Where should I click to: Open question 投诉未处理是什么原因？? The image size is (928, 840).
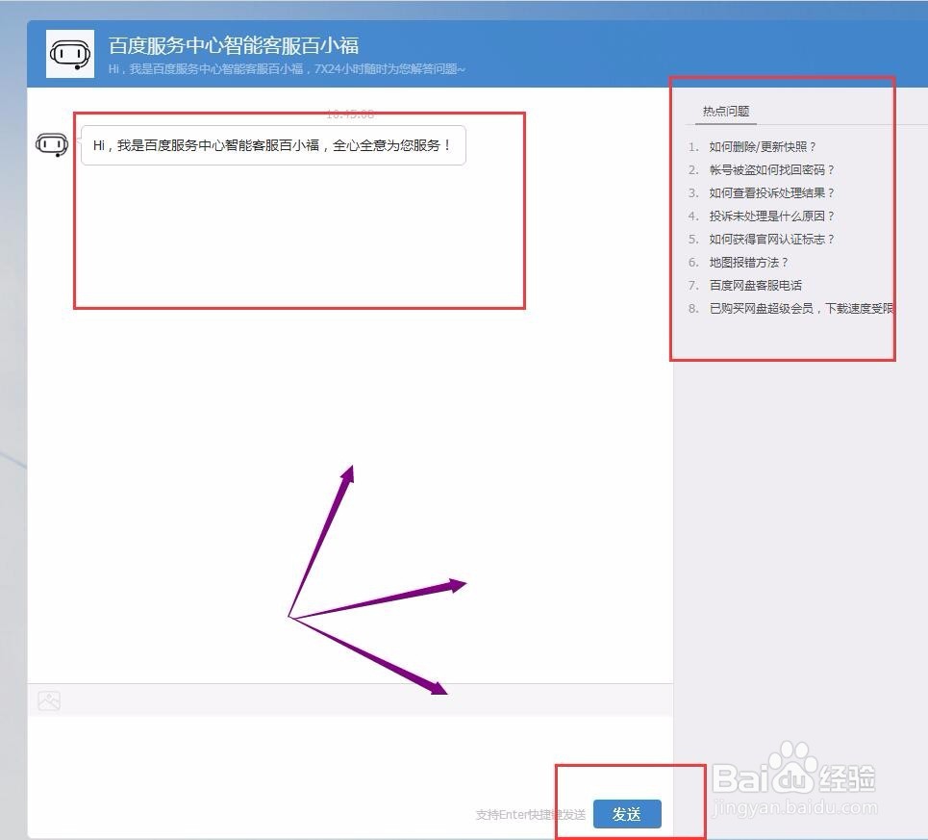772,216
